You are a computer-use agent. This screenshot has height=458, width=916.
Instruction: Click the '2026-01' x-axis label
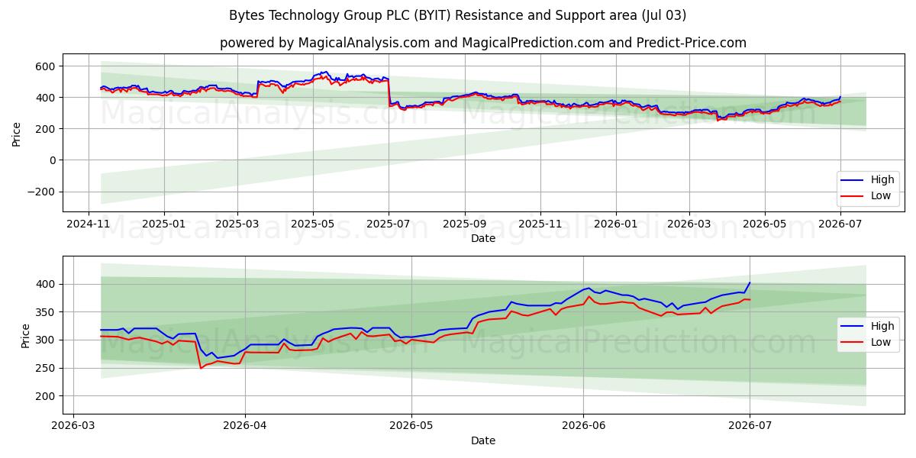615,224
